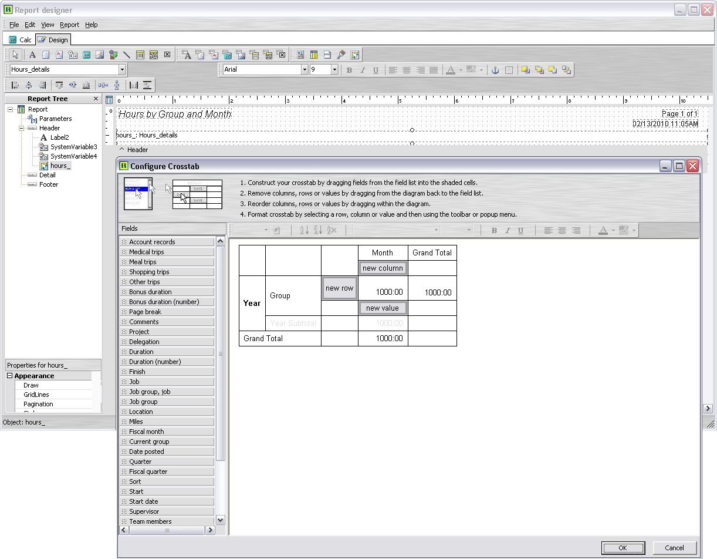Select the object pointer arrow tool
This screenshot has width=717, height=559.
(x=16, y=55)
